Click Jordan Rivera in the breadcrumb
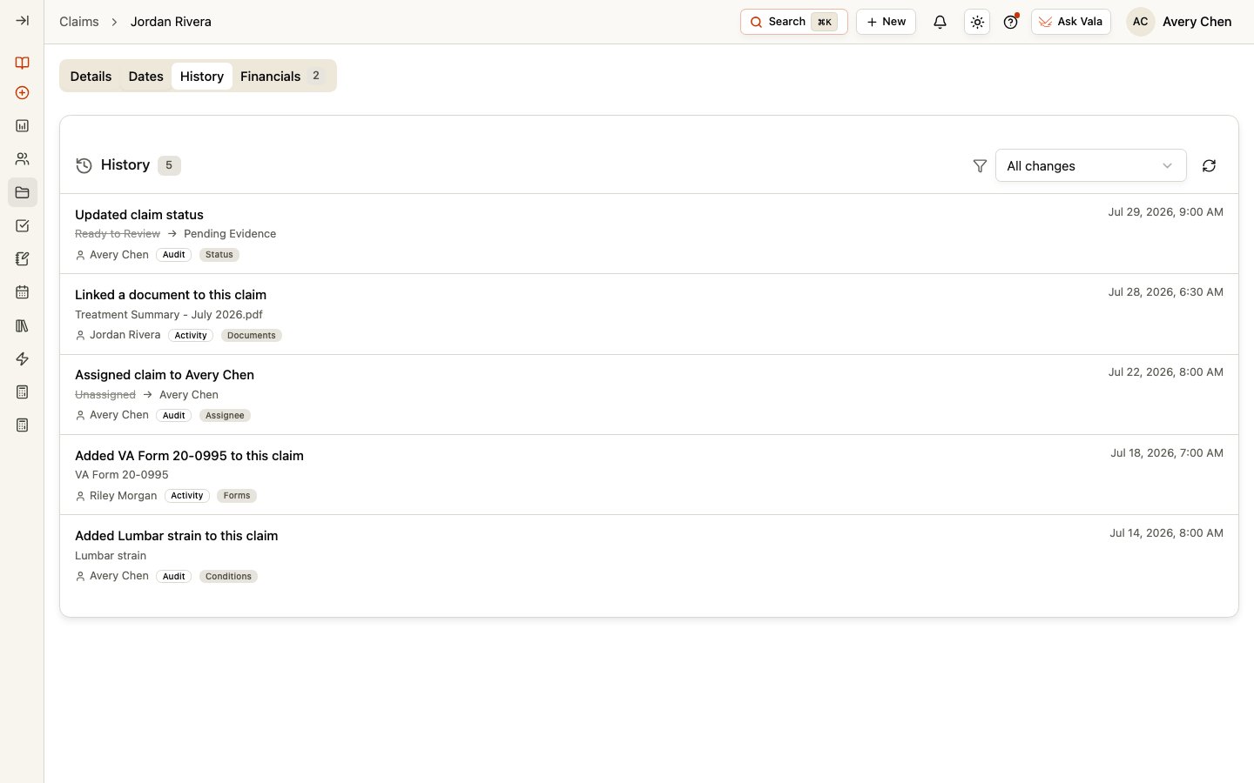 pyautogui.click(x=171, y=22)
